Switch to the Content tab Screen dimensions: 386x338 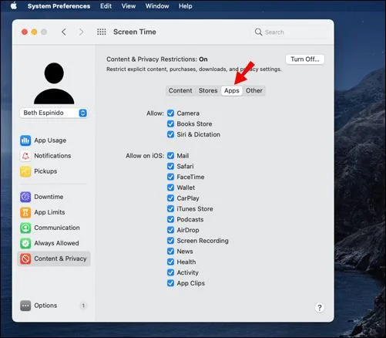coord(180,90)
